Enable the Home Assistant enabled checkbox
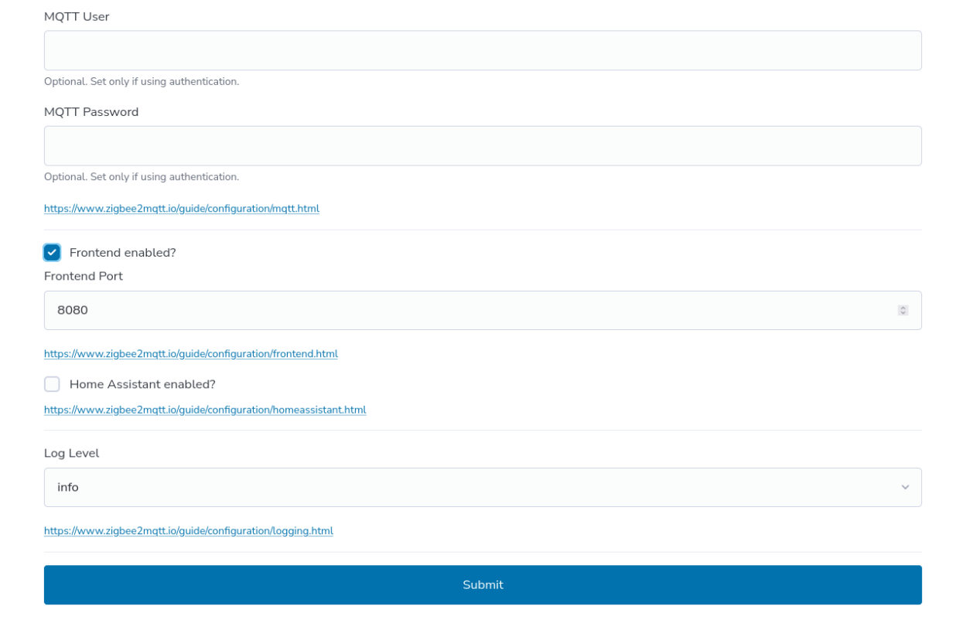 point(52,383)
